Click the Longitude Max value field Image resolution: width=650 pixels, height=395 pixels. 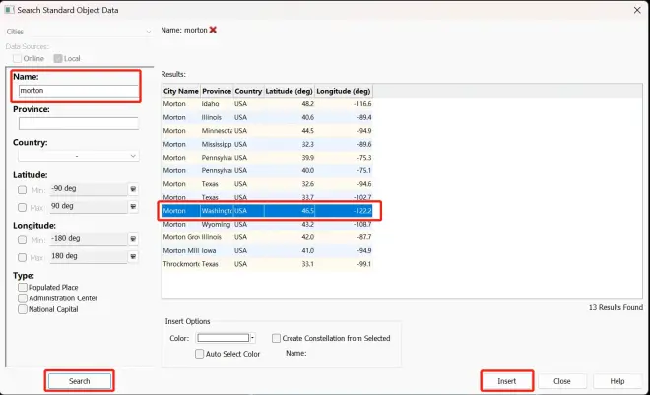pyautogui.click(x=89, y=256)
